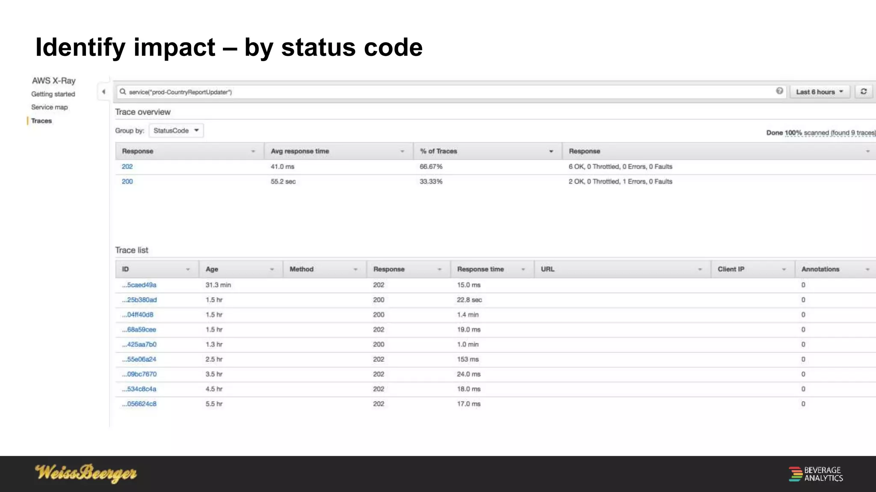Click the 1.4 min response time cell
This screenshot has height=492, width=876.
[468, 315]
